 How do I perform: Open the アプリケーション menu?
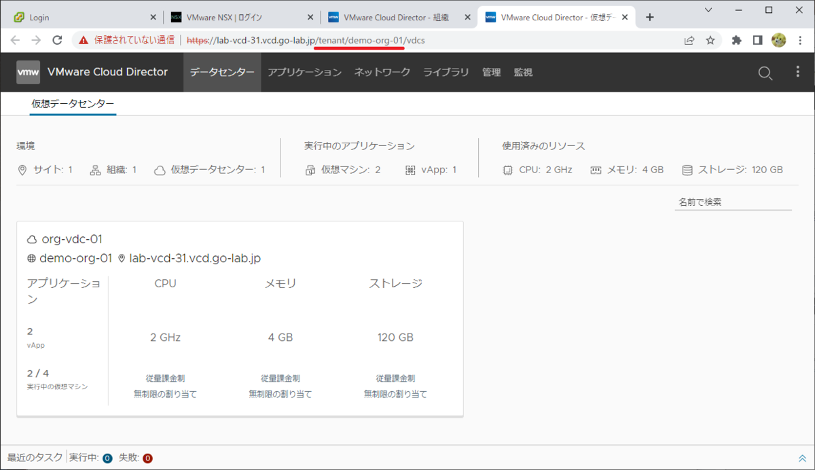pos(304,72)
